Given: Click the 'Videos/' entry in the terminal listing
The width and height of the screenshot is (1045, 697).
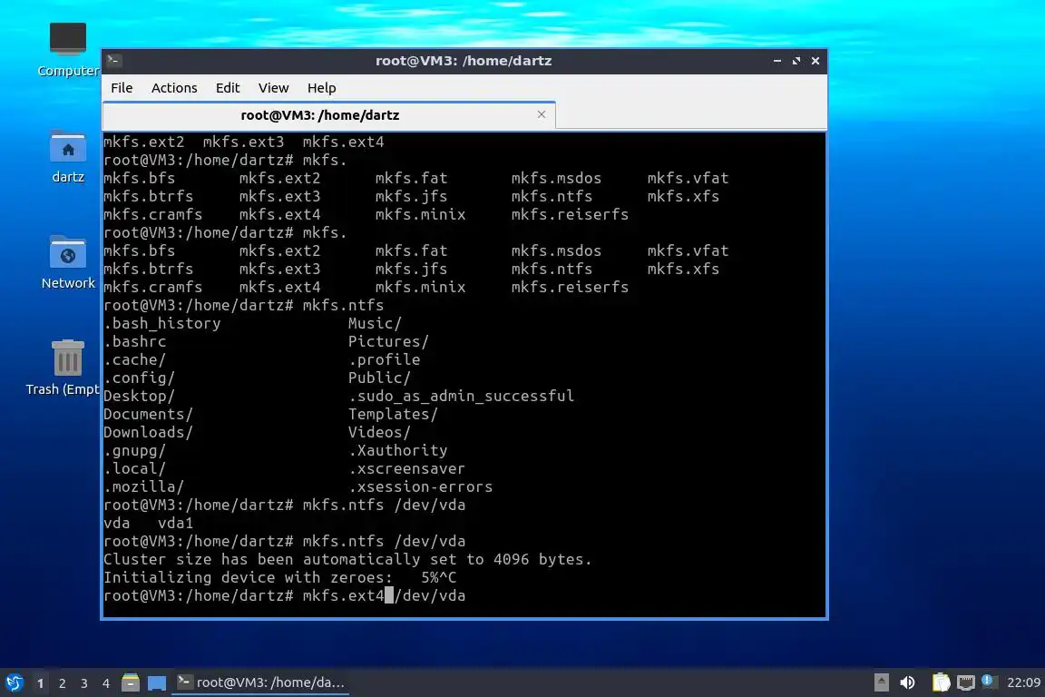Looking at the screenshot, I should (x=379, y=432).
